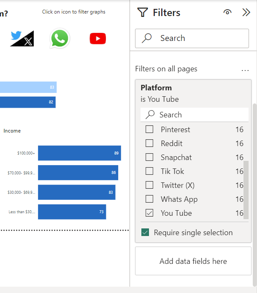This screenshot has width=257, height=293.
Task: Check the Reddit checkbox
Action: (149, 144)
